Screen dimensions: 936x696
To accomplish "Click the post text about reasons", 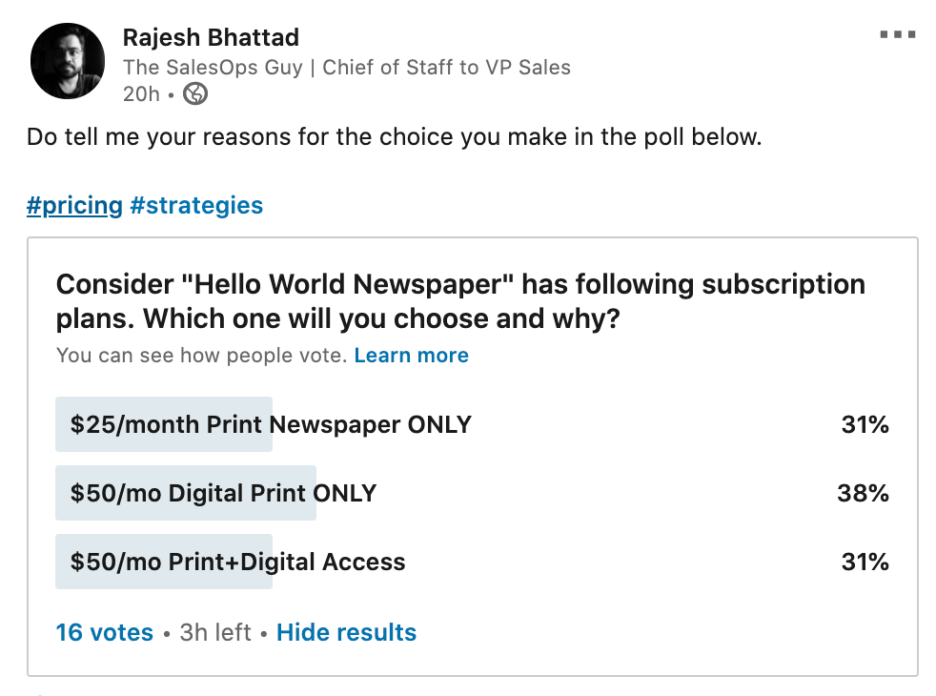I will (x=394, y=136).
